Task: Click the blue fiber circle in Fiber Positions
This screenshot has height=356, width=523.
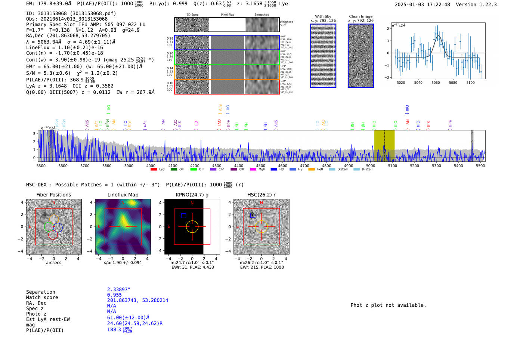Action: [x=58, y=227]
